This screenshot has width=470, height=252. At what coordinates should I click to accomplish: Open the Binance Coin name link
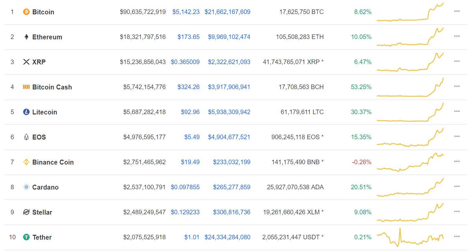point(53,162)
